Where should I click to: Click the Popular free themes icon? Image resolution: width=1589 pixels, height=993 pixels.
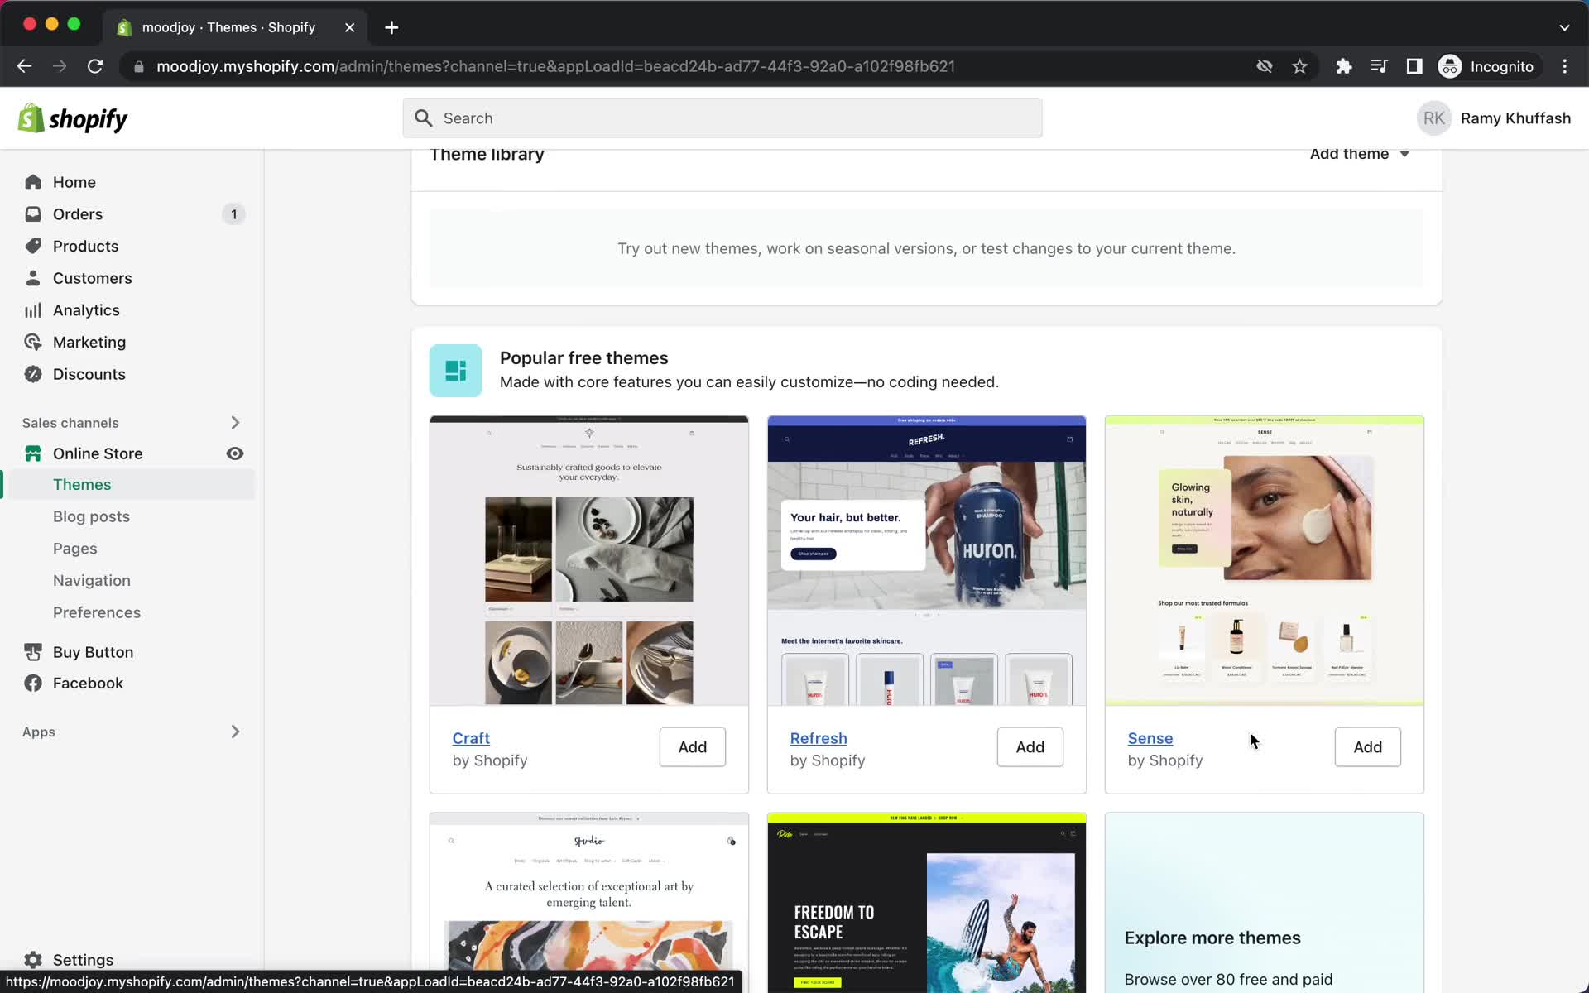(455, 371)
